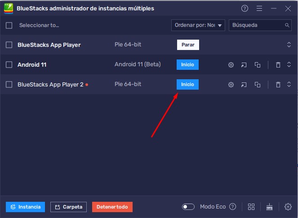Close the multi-instance manager window

tap(288, 9)
